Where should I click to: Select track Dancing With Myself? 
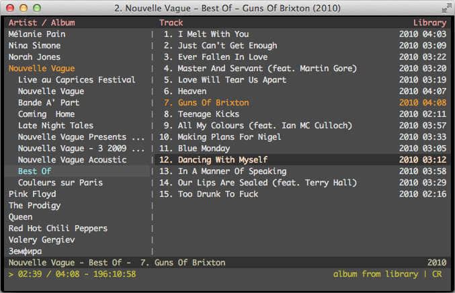click(222, 160)
